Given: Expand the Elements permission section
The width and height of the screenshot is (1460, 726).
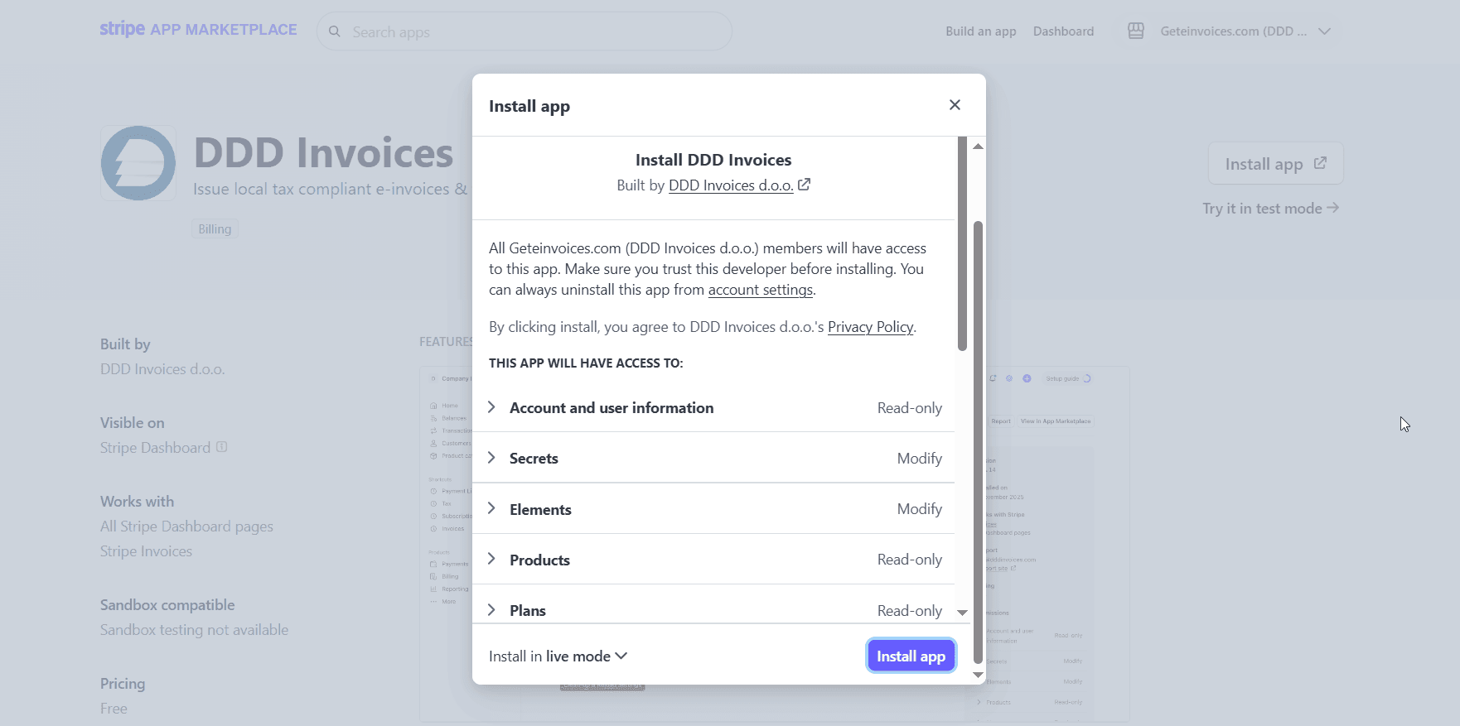Looking at the screenshot, I should [491, 509].
